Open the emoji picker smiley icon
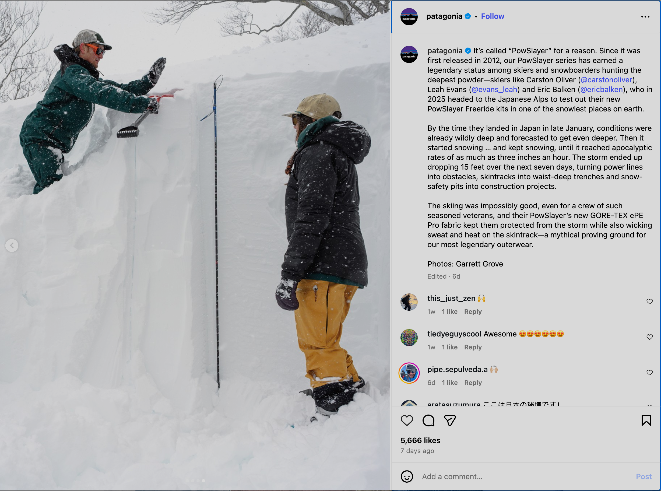The height and width of the screenshot is (491, 661). [x=407, y=476]
